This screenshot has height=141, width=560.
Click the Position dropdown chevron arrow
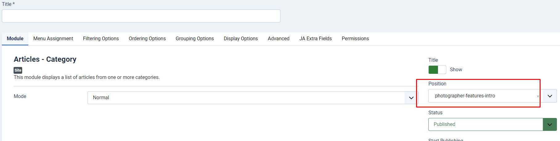550,96
